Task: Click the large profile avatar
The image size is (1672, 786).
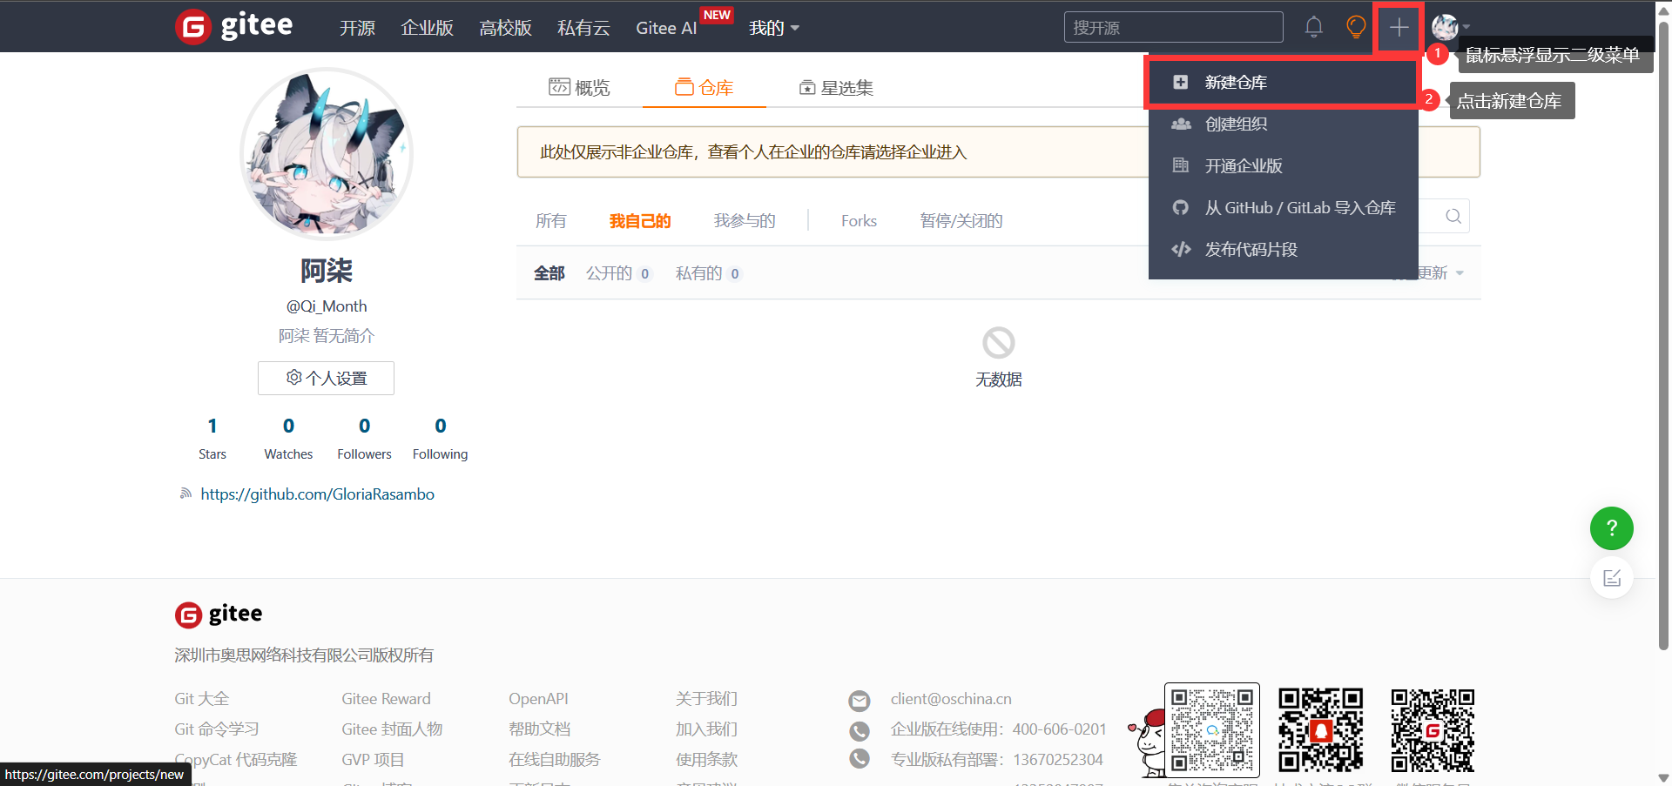Action: click(327, 153)
